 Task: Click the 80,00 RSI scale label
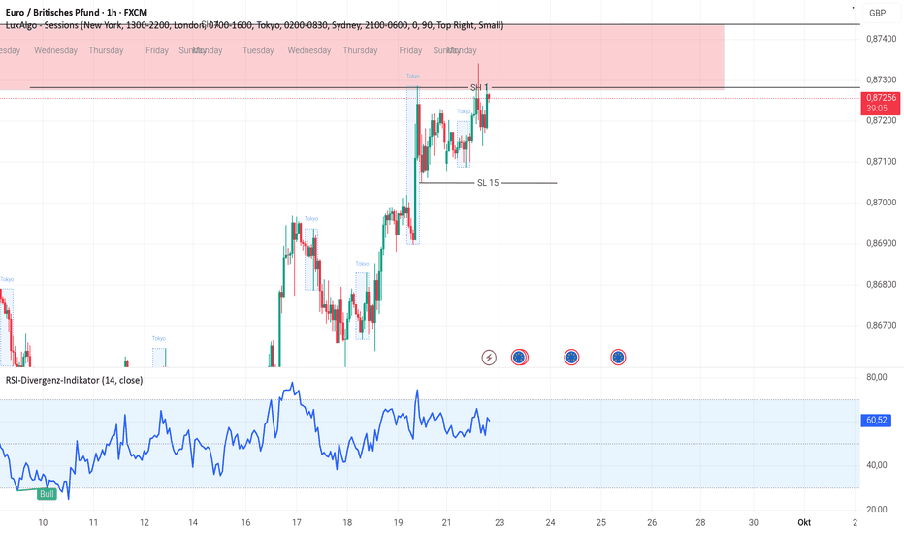click(876, 377)
